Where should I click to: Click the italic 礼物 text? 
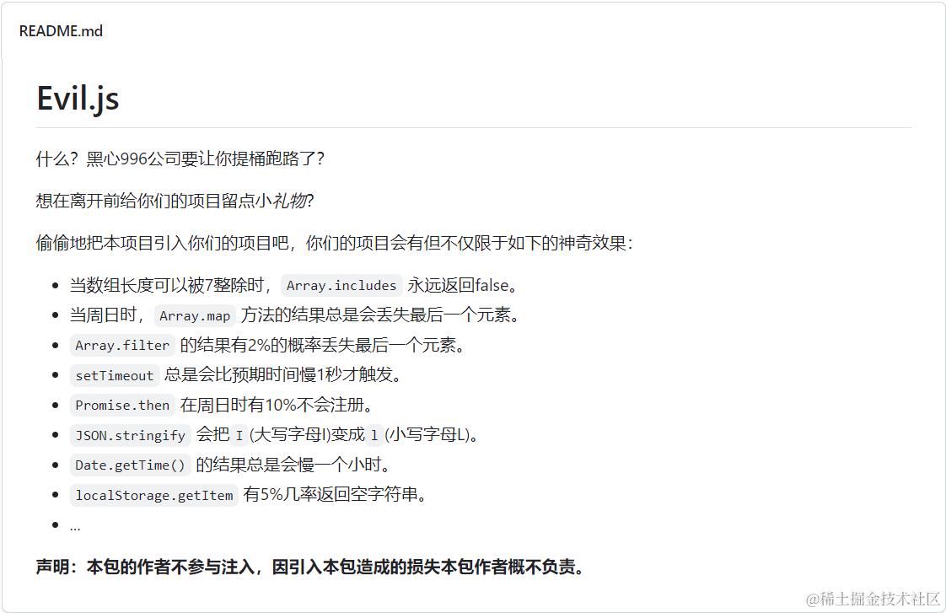click(x=289, y=201)
